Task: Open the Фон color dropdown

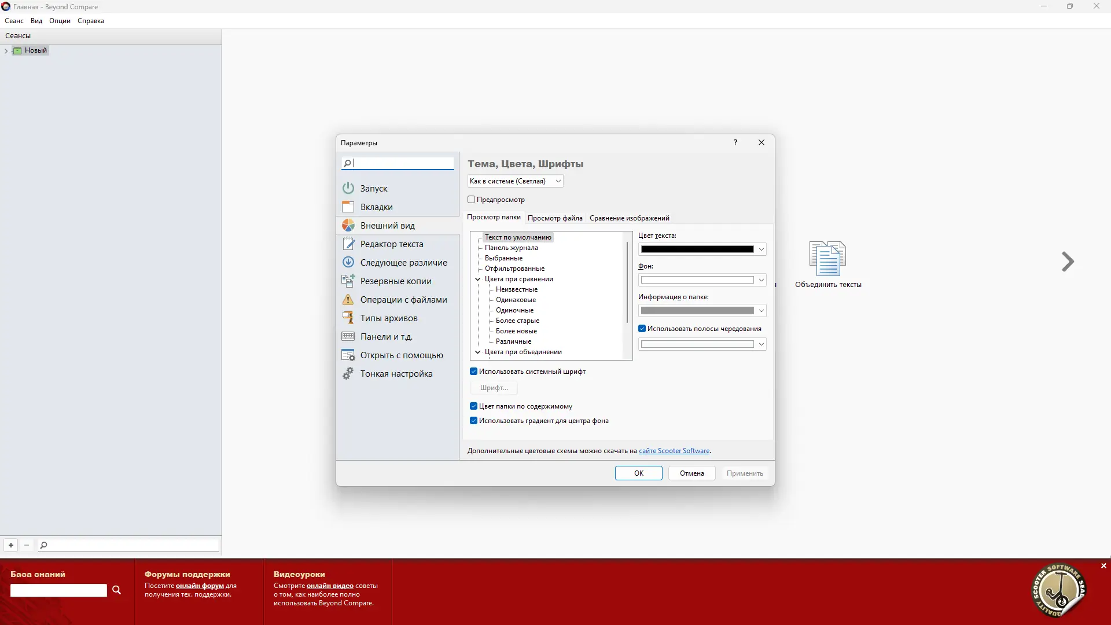Action: pos(761,280)
